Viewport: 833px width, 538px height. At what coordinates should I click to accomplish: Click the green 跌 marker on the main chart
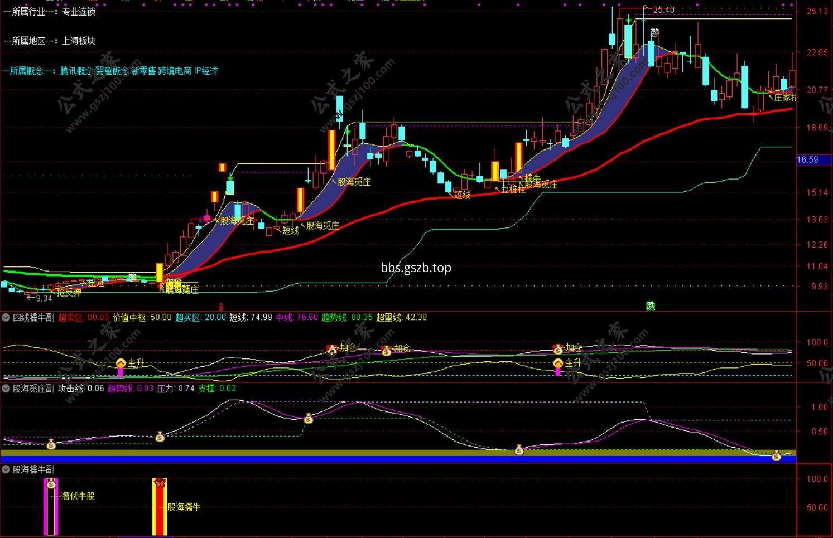(651, 306)
